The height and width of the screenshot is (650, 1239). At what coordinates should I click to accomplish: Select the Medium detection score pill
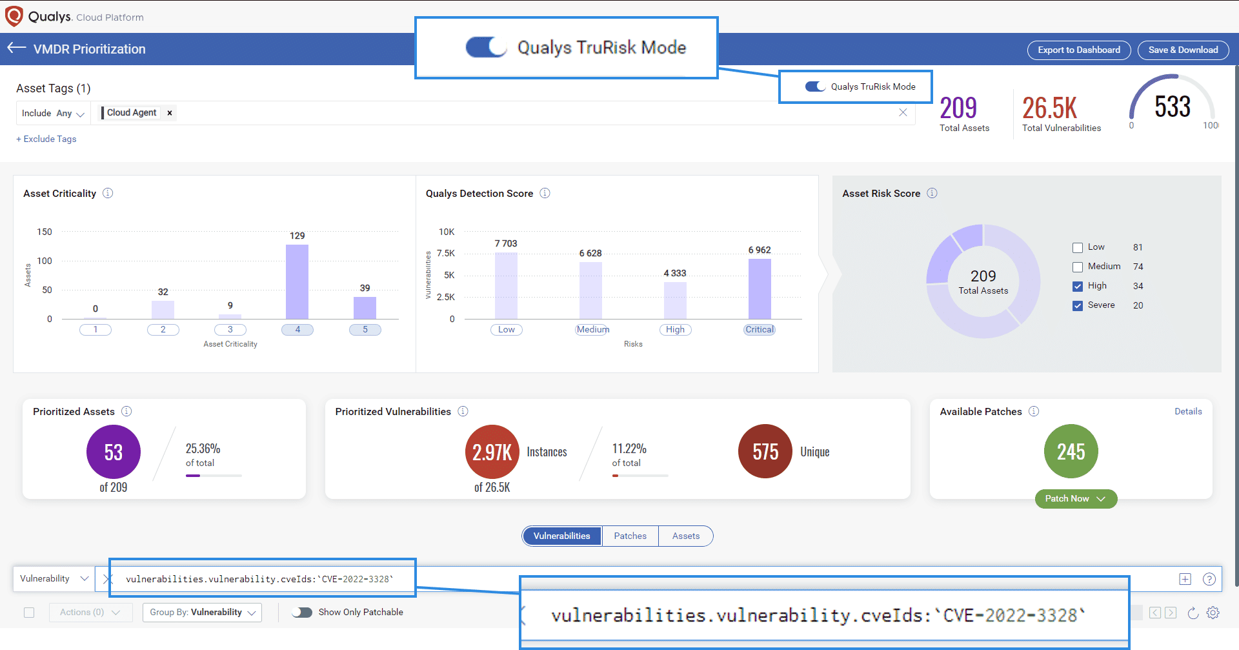pyautogui.click(x=592, y=329)
